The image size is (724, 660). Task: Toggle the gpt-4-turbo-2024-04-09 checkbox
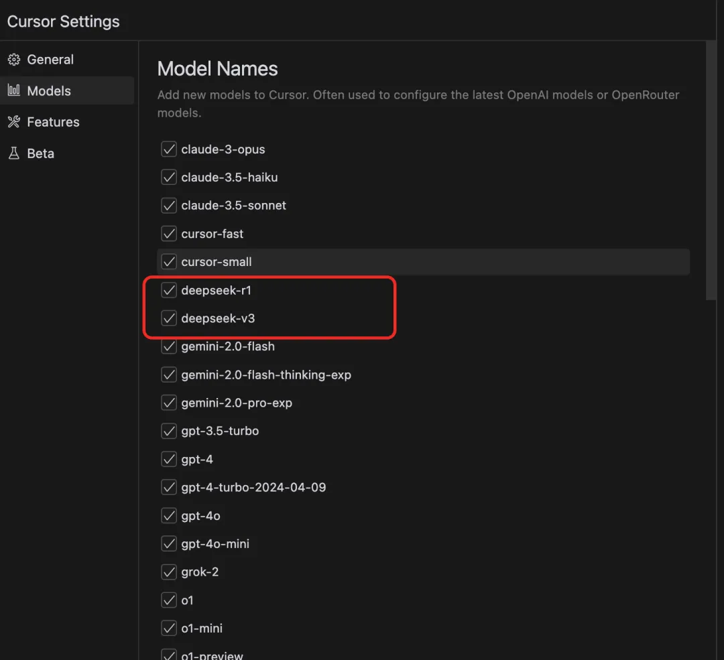(x=169, y=487)
